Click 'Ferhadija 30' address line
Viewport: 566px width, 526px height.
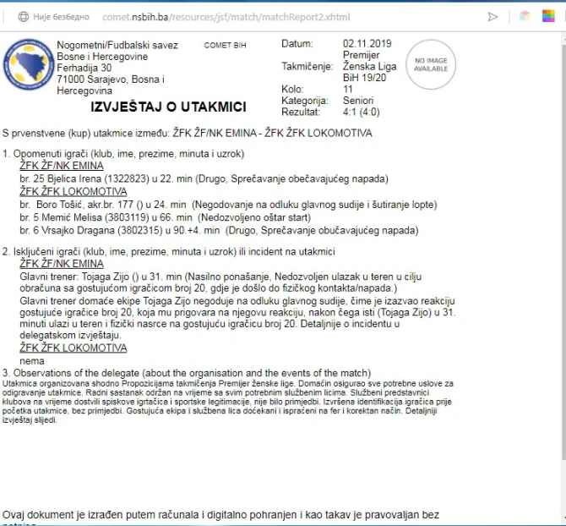click(84, 68)
